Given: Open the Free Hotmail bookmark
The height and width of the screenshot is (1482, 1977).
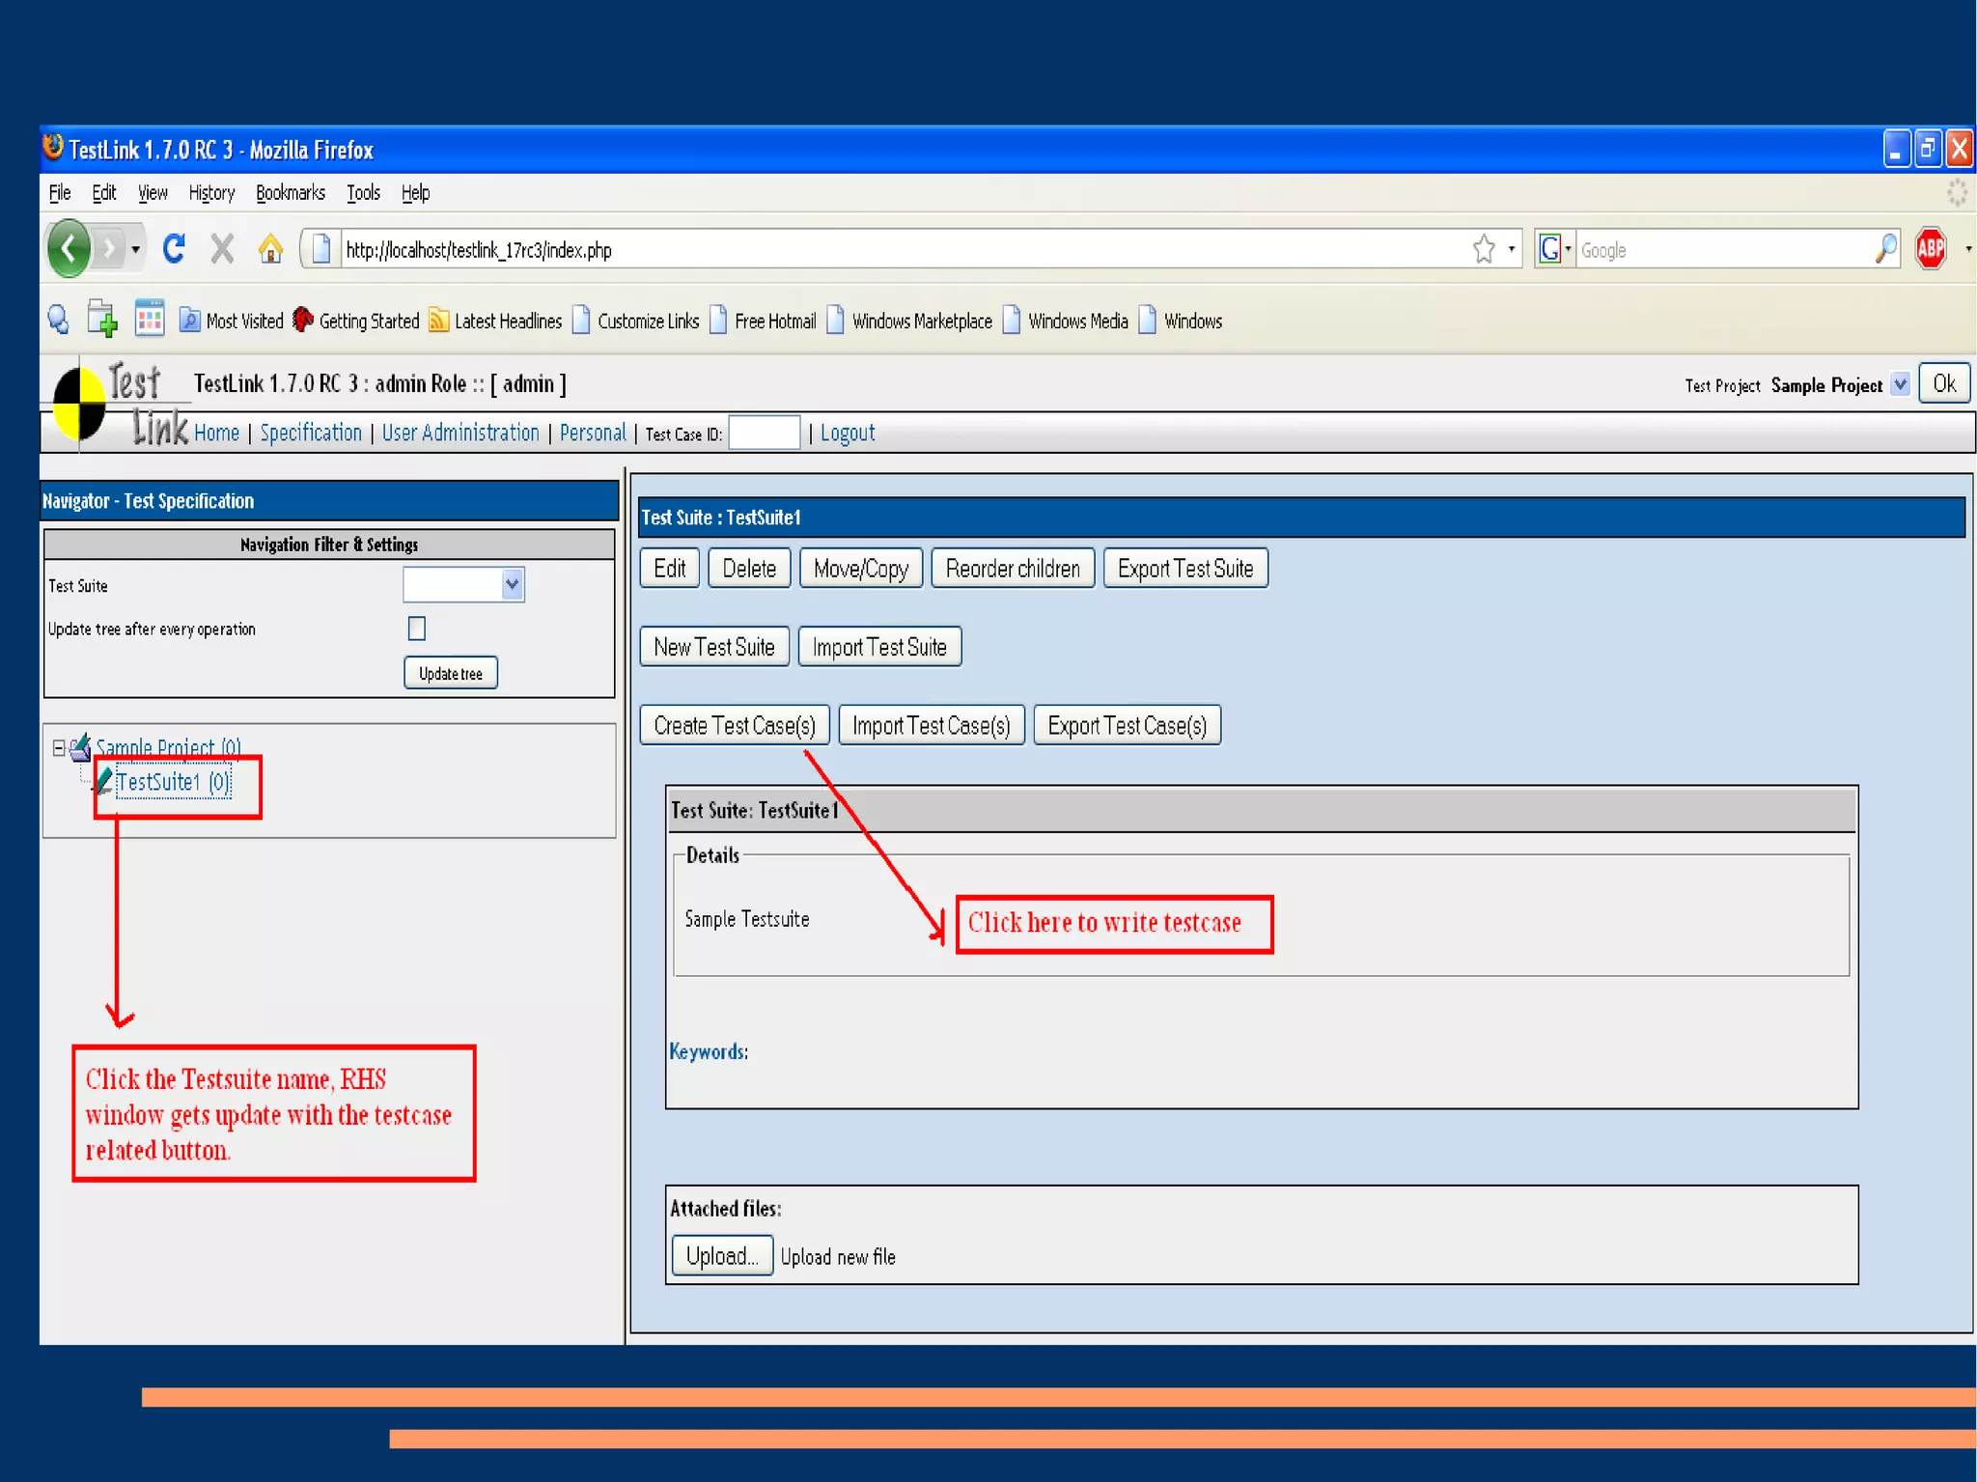Looking at the screenshot, I should pos(764,321).
